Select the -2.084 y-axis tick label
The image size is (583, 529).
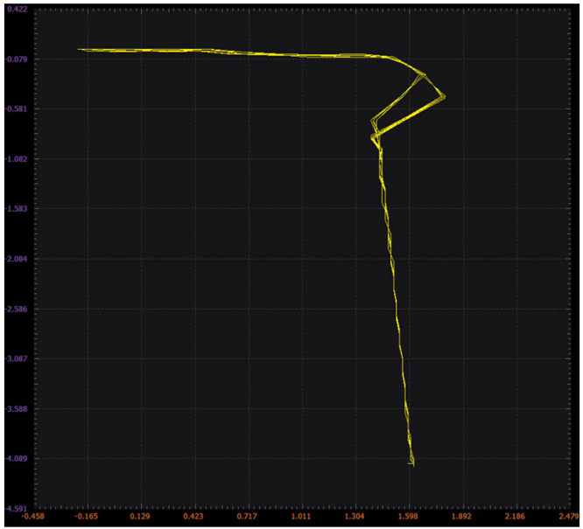click(x=15, y=260)
